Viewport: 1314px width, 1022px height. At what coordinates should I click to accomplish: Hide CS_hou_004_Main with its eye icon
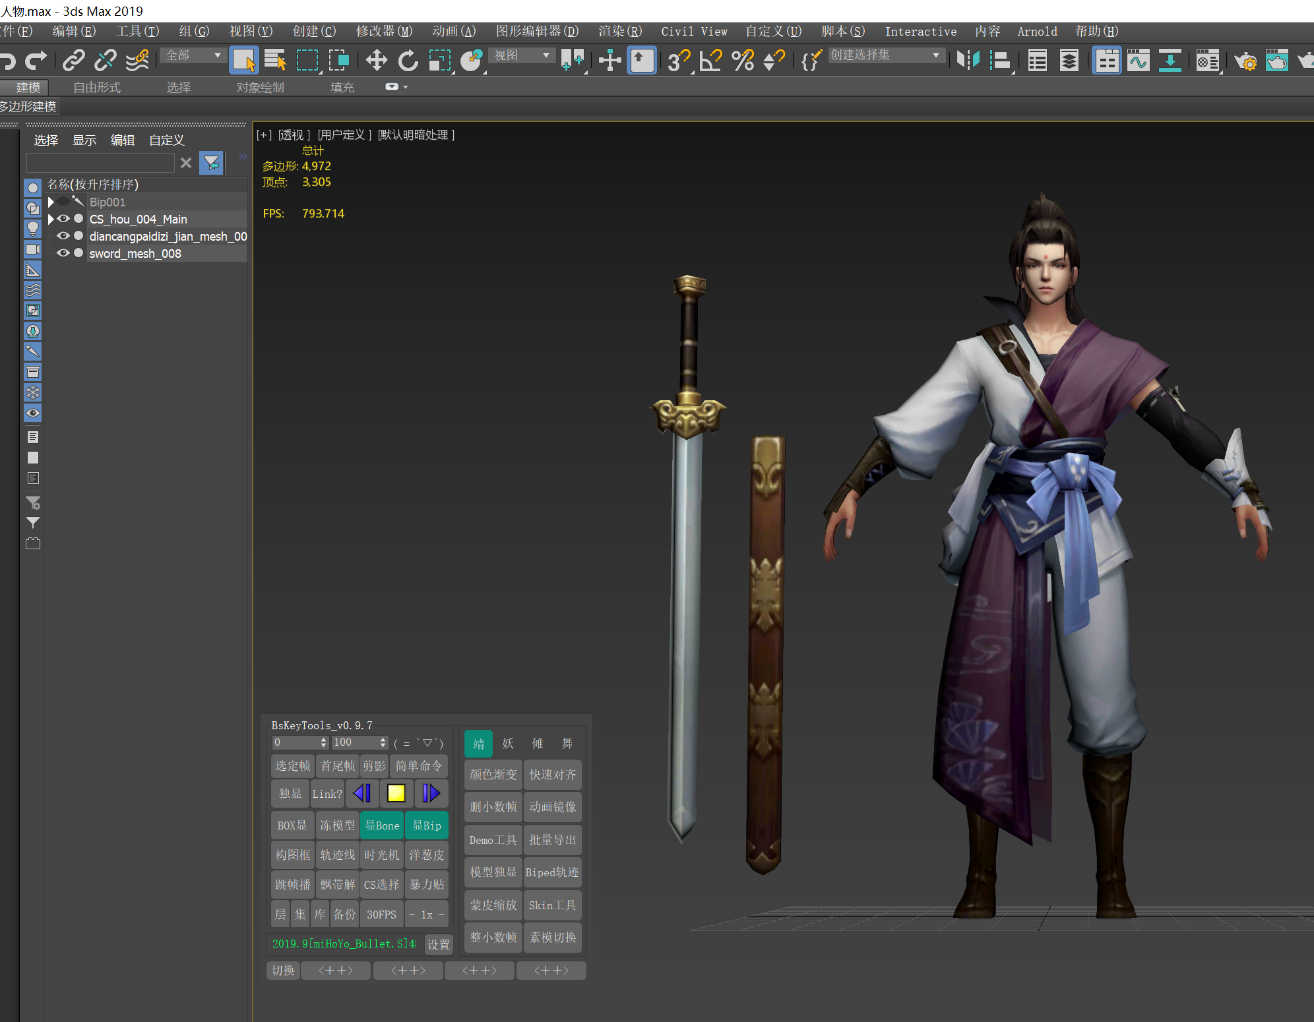tap(63, 219)
